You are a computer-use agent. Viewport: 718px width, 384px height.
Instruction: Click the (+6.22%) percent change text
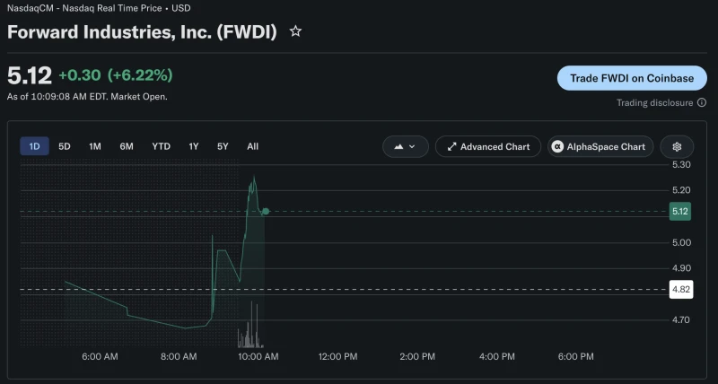[x=140, y=75]
